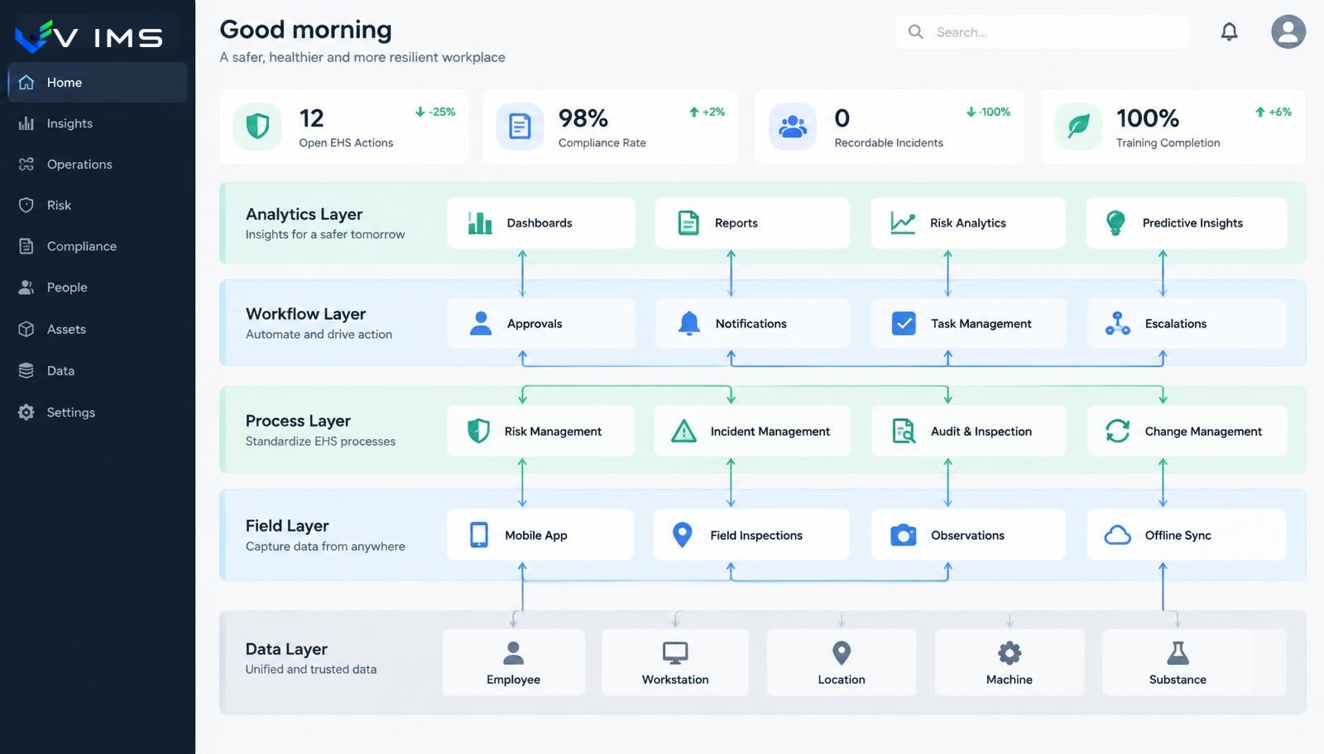Click the Search input field
Screen dimensions: 1324x754
click(x=1043, y=32)
